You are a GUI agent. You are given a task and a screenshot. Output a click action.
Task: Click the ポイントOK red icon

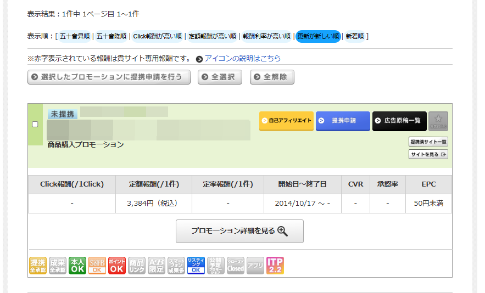pyautogui.click(x=117, y=266)
